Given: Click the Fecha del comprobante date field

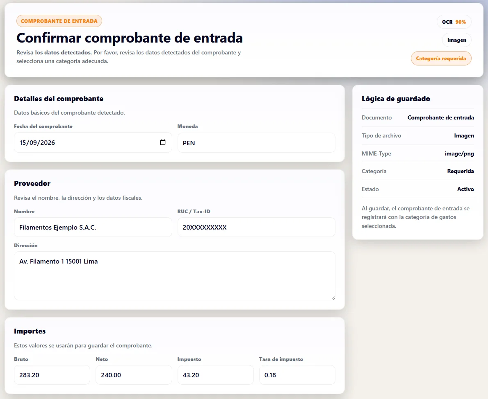Looking at the screenshot, I should click(x=93, y=142).
